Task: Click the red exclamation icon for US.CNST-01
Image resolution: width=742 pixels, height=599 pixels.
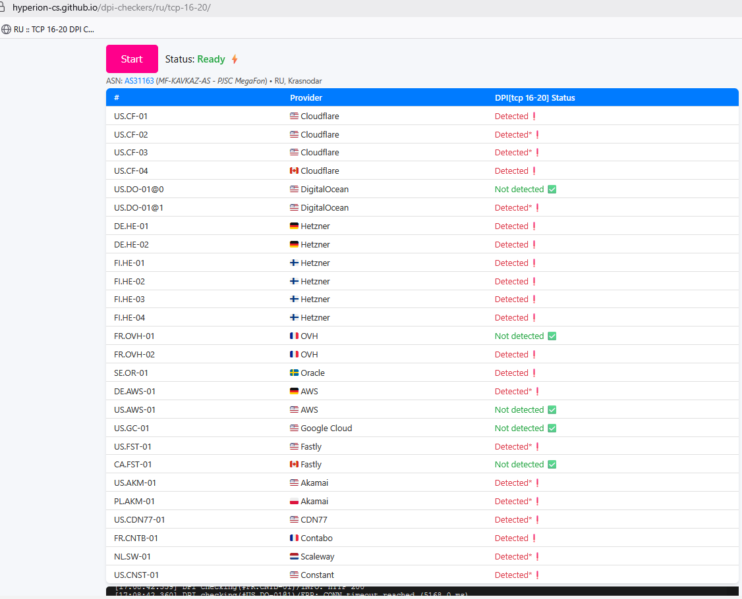Action: (538, 575)
